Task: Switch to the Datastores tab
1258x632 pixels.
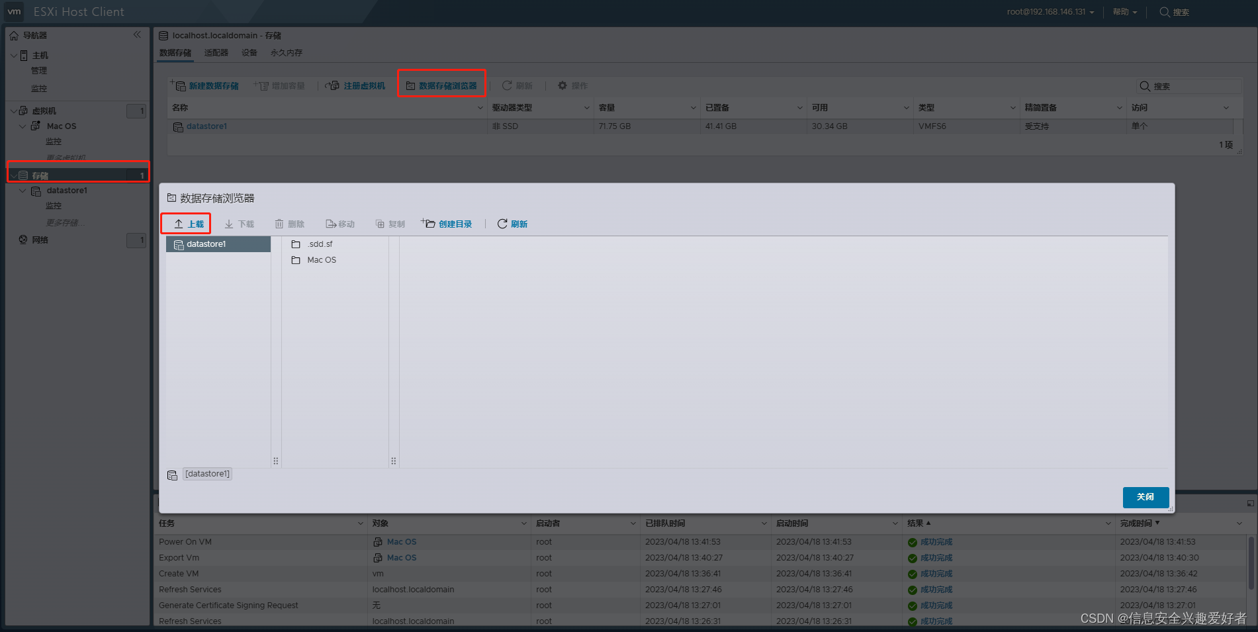Action: (175, 53)
